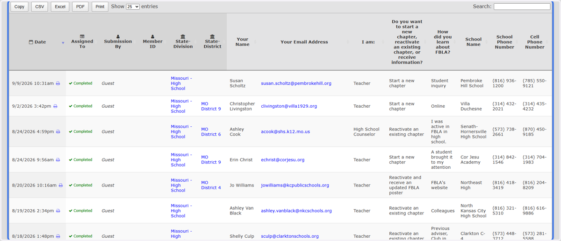This screenshot has height=241, width=561.
Task: Open Missouri - High School link for Jo Williams
Action: tap(181, 186)
